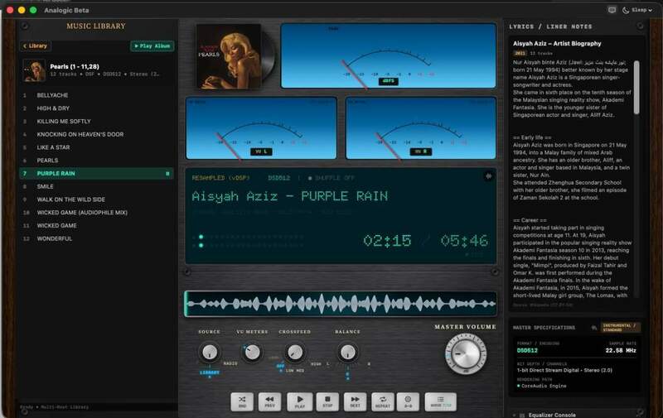The width and height of the screenshot is (663, 418).
Task: Toggle the A-B loop button
Action: 408,401
